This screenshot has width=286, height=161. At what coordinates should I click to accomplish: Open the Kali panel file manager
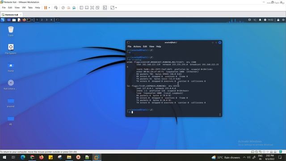[14, 20]
